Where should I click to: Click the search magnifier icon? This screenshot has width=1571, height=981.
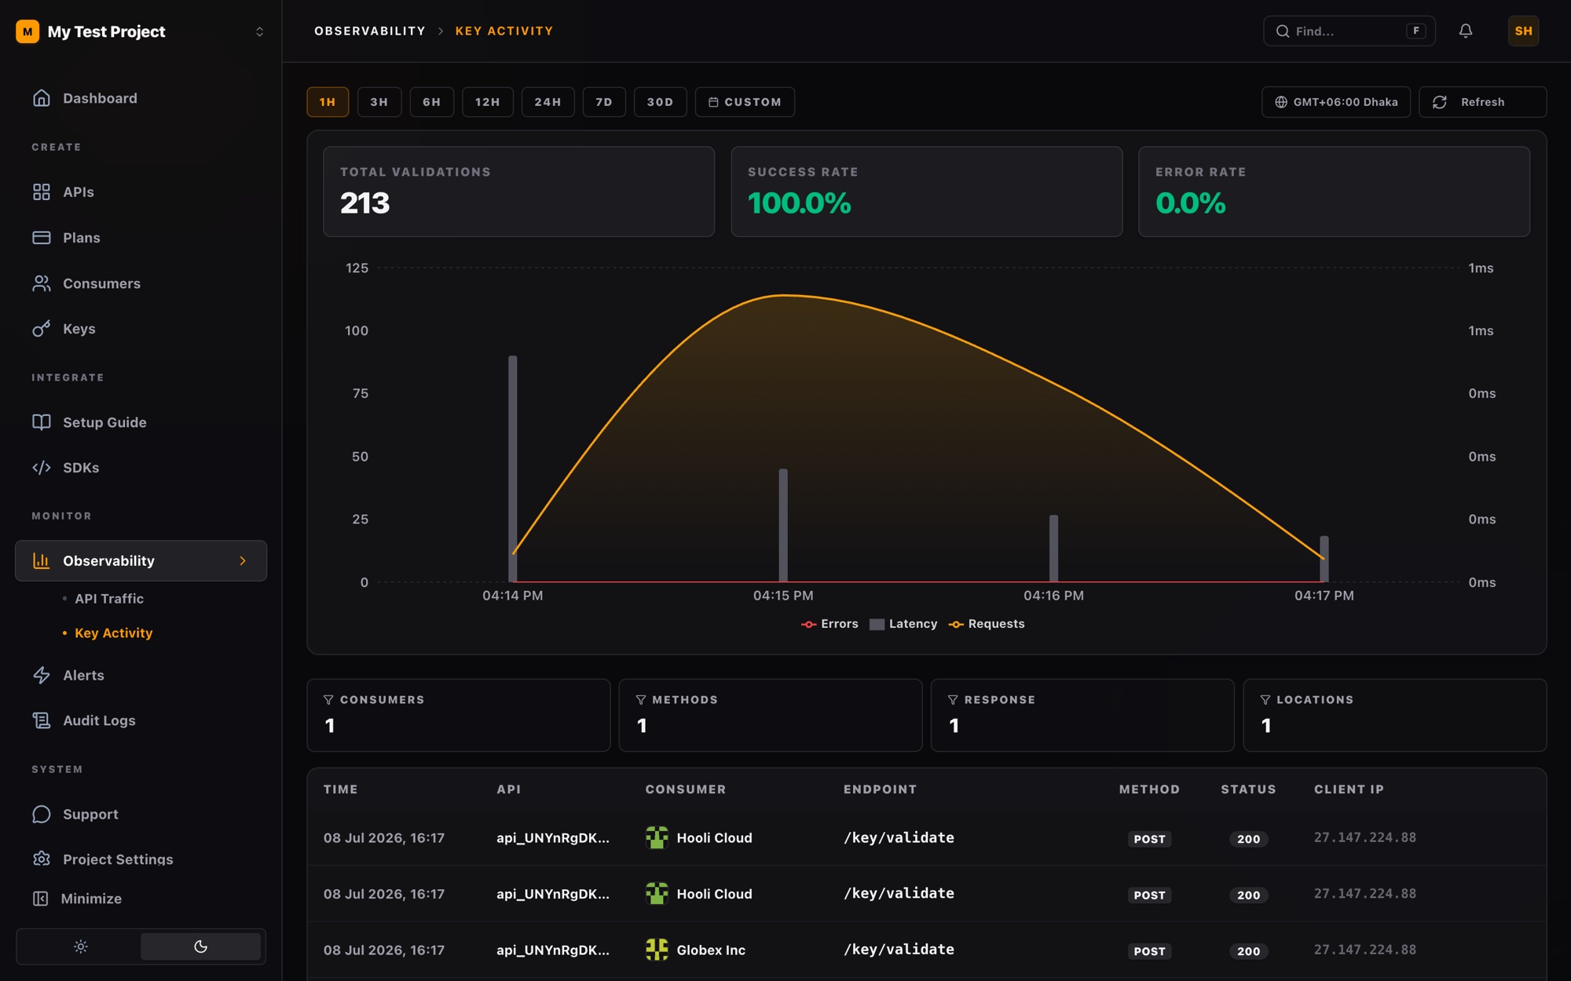(1283, 31)
